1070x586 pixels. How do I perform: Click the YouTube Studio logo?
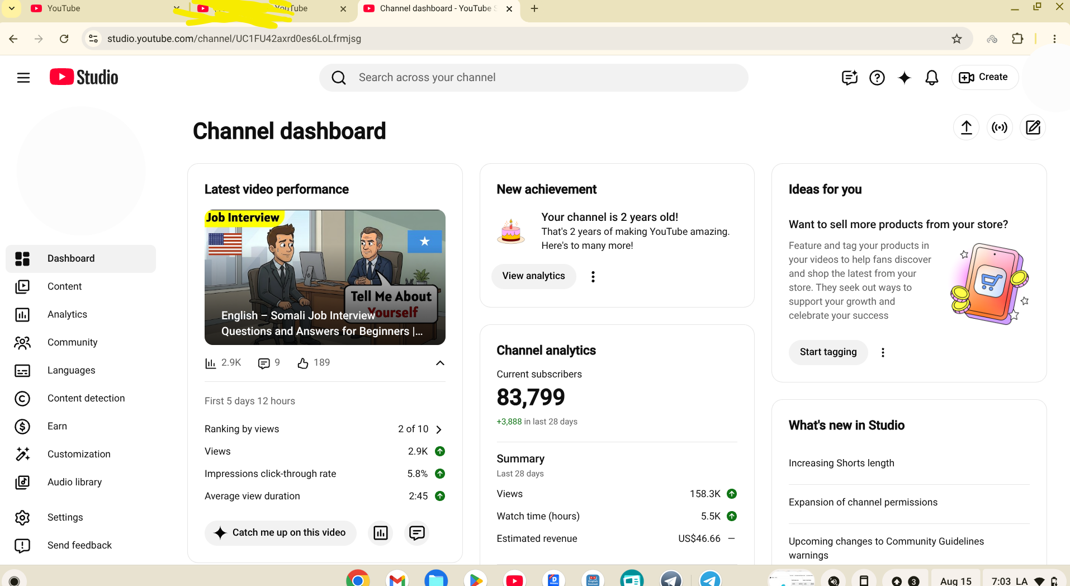(x=84, y=77)
